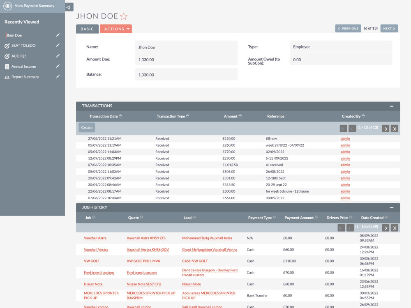Image resolution: width=411 pixels, height=308 pixels.
Task: Go to next page of Transactions
Action: [x=386, y=129]
